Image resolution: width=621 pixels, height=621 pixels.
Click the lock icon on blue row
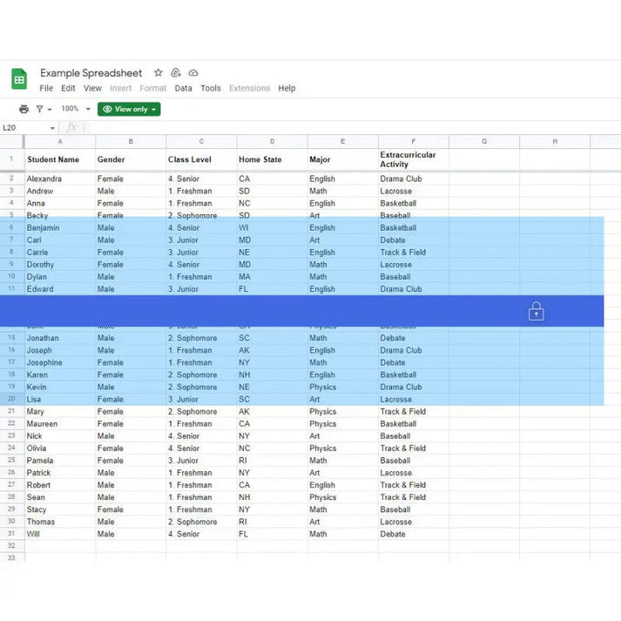coord(536,312)
